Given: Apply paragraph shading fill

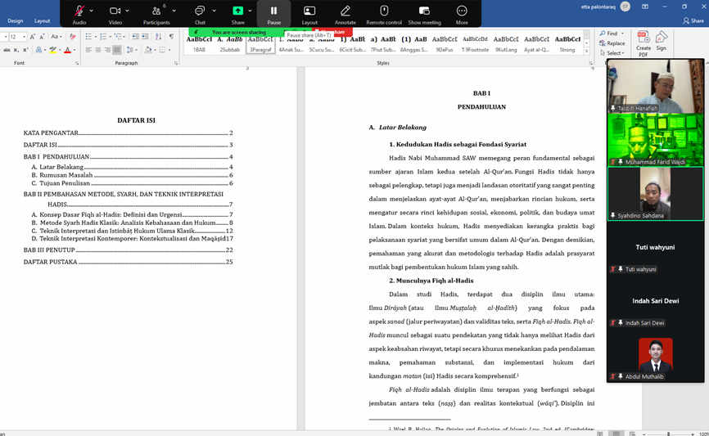Looking at the screenshot, I should (147, 50).
